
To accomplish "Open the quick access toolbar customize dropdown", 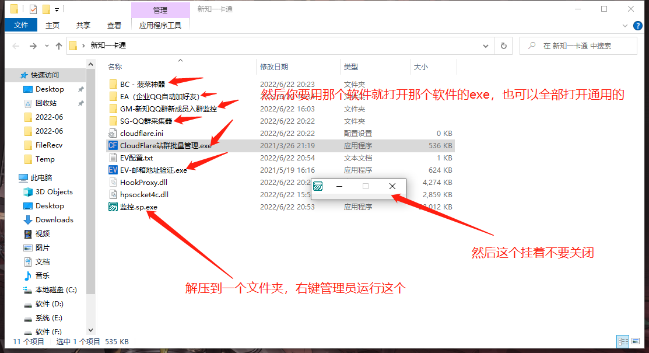I will click(57, 9).
